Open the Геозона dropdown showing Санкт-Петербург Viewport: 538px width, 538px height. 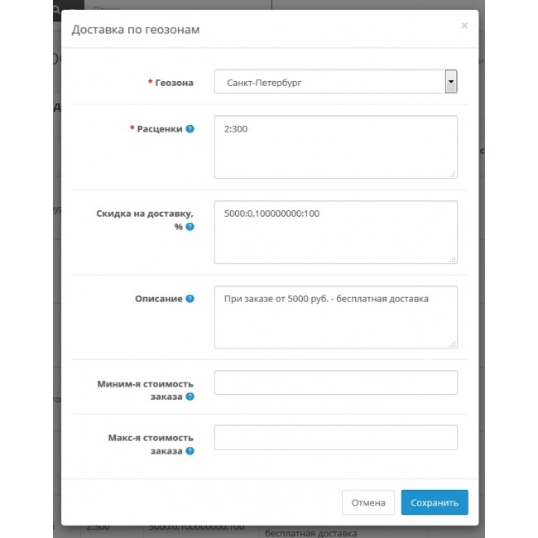pos(335,81)
